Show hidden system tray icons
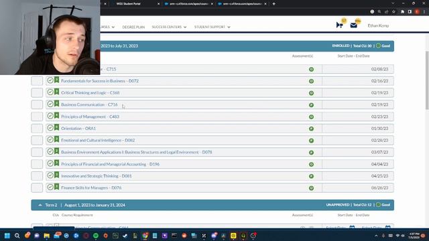The width and height of the screenshot is (429, 241). click(376, 236)
